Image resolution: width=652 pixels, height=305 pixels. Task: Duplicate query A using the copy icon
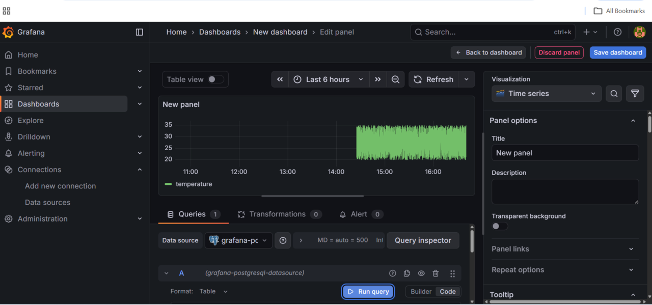[x=406, y=273]
